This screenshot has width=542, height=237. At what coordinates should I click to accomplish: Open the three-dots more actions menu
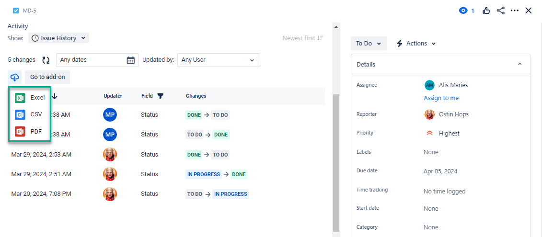click(x=515, y=11)
